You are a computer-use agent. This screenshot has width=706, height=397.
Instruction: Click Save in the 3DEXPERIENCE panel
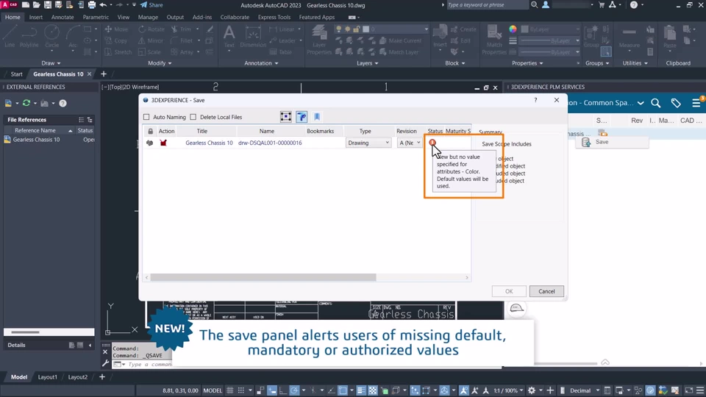(602, 142)
